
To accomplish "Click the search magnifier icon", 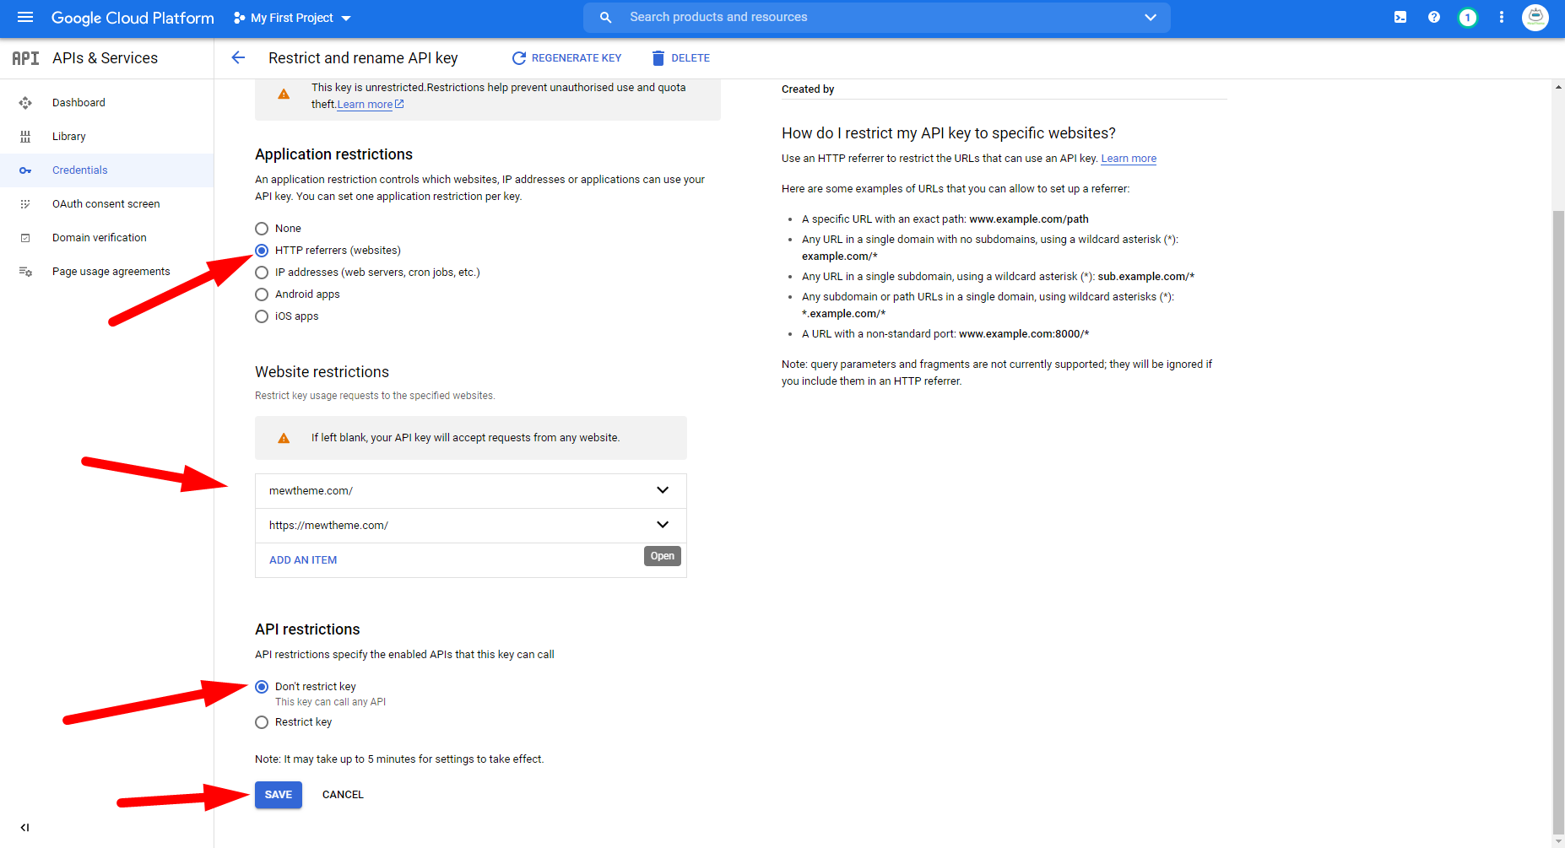I will pyautogui.click(x=605, y=18).
